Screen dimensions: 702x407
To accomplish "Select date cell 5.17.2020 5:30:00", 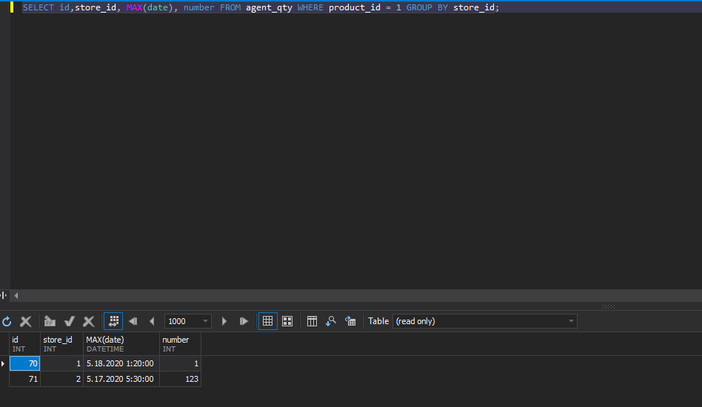I will click(121, 379).
